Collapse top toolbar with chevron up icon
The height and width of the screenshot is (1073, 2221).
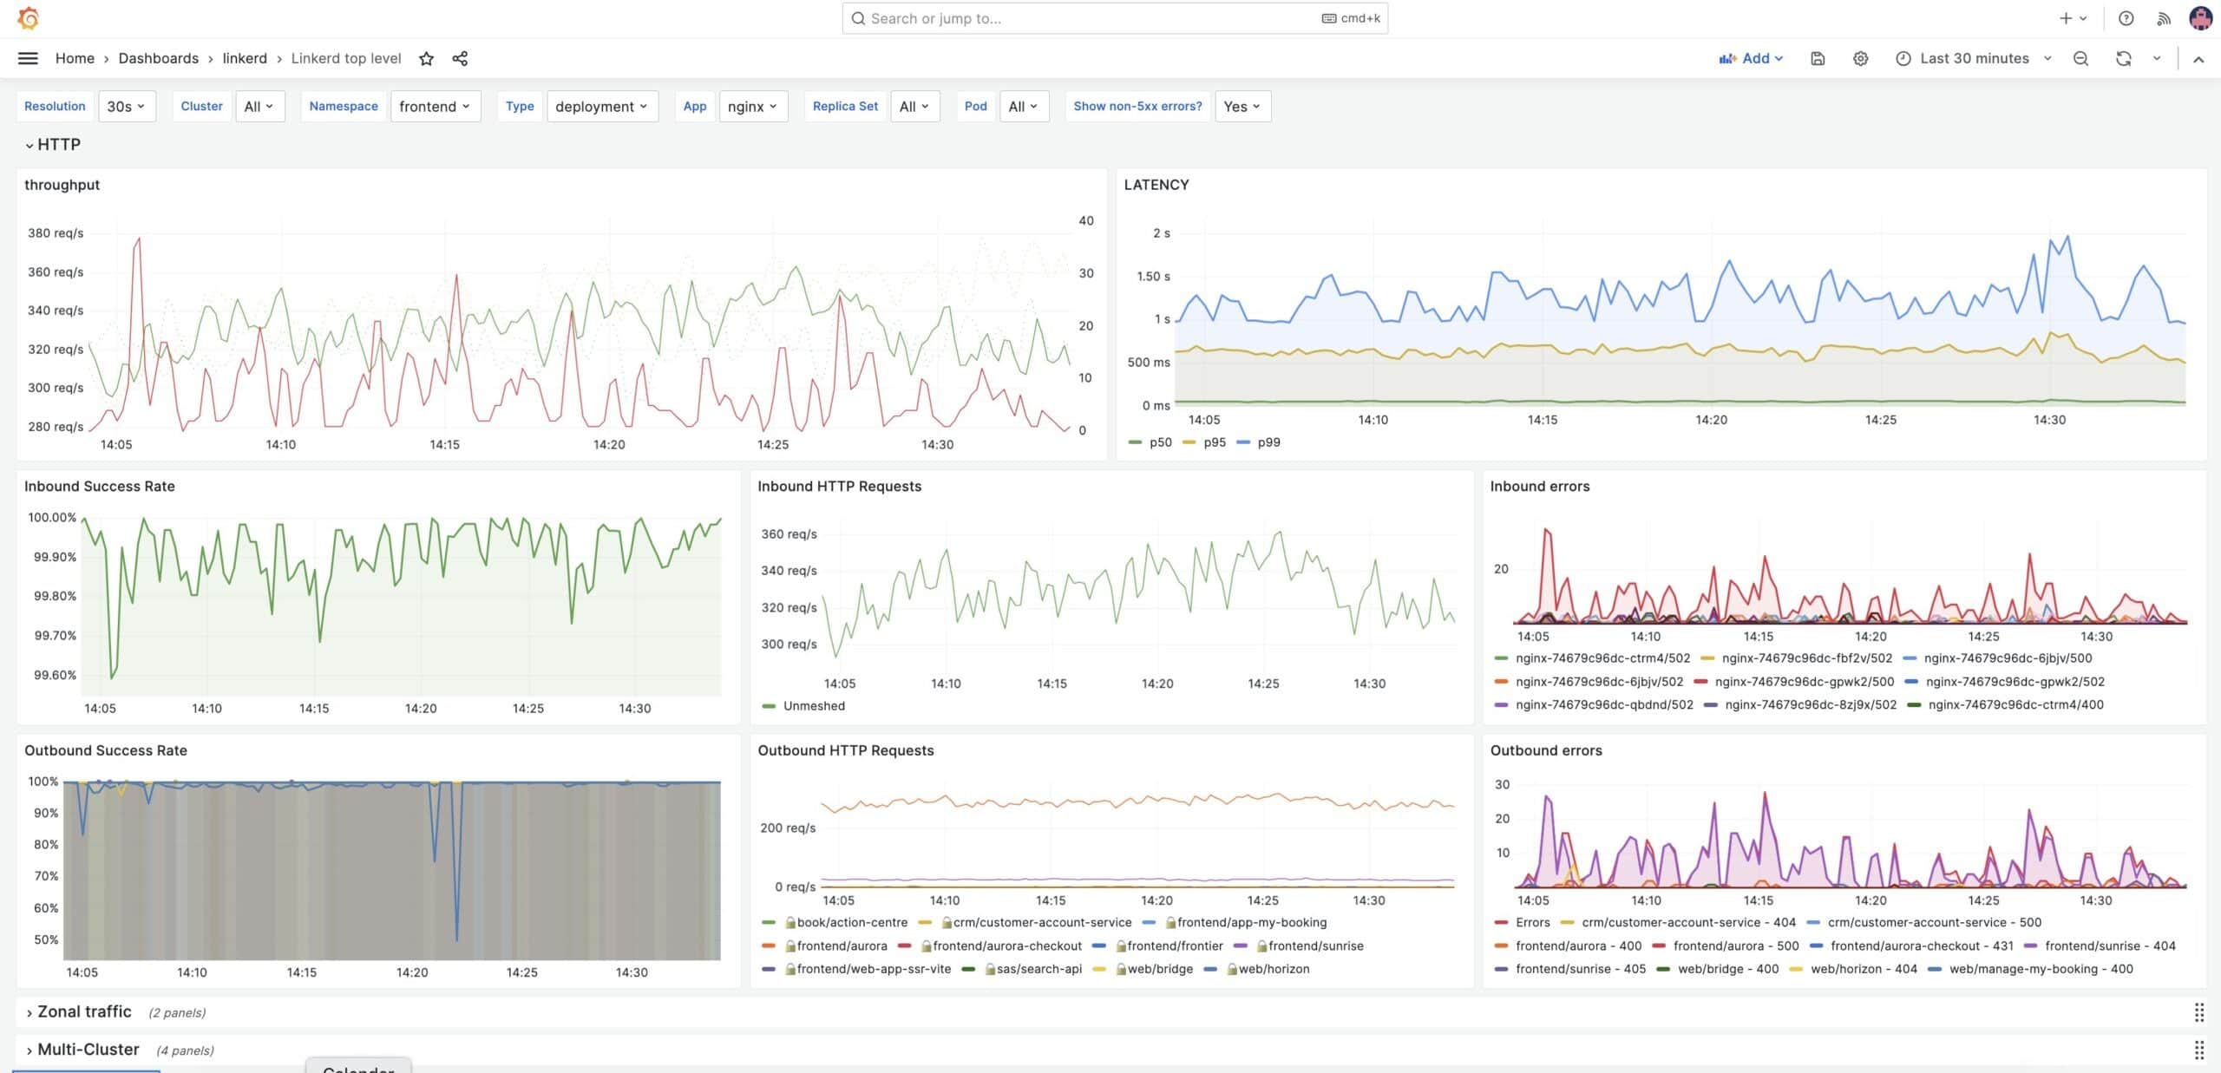tap(2198, 59)
